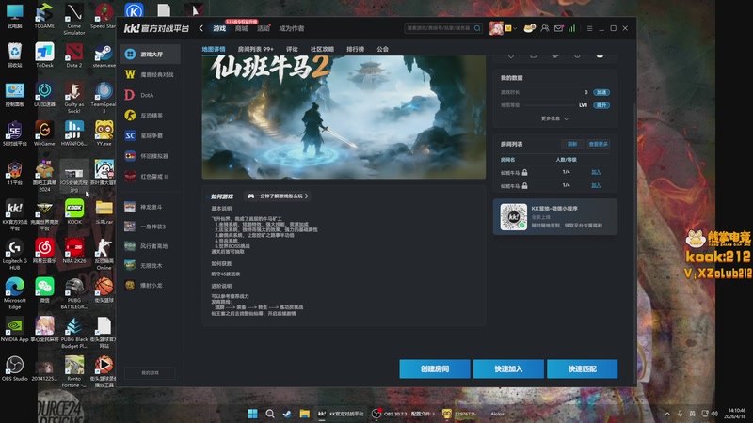This screenshot has width=753, height=423.
Task: Open 一分钟了解游戏怎么玩 link
Action: [278, 196]
